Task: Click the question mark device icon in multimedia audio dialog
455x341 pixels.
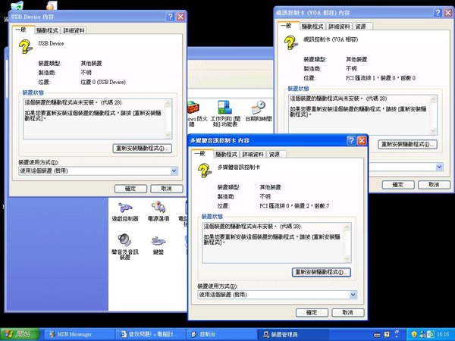Action: coord(205,170)
